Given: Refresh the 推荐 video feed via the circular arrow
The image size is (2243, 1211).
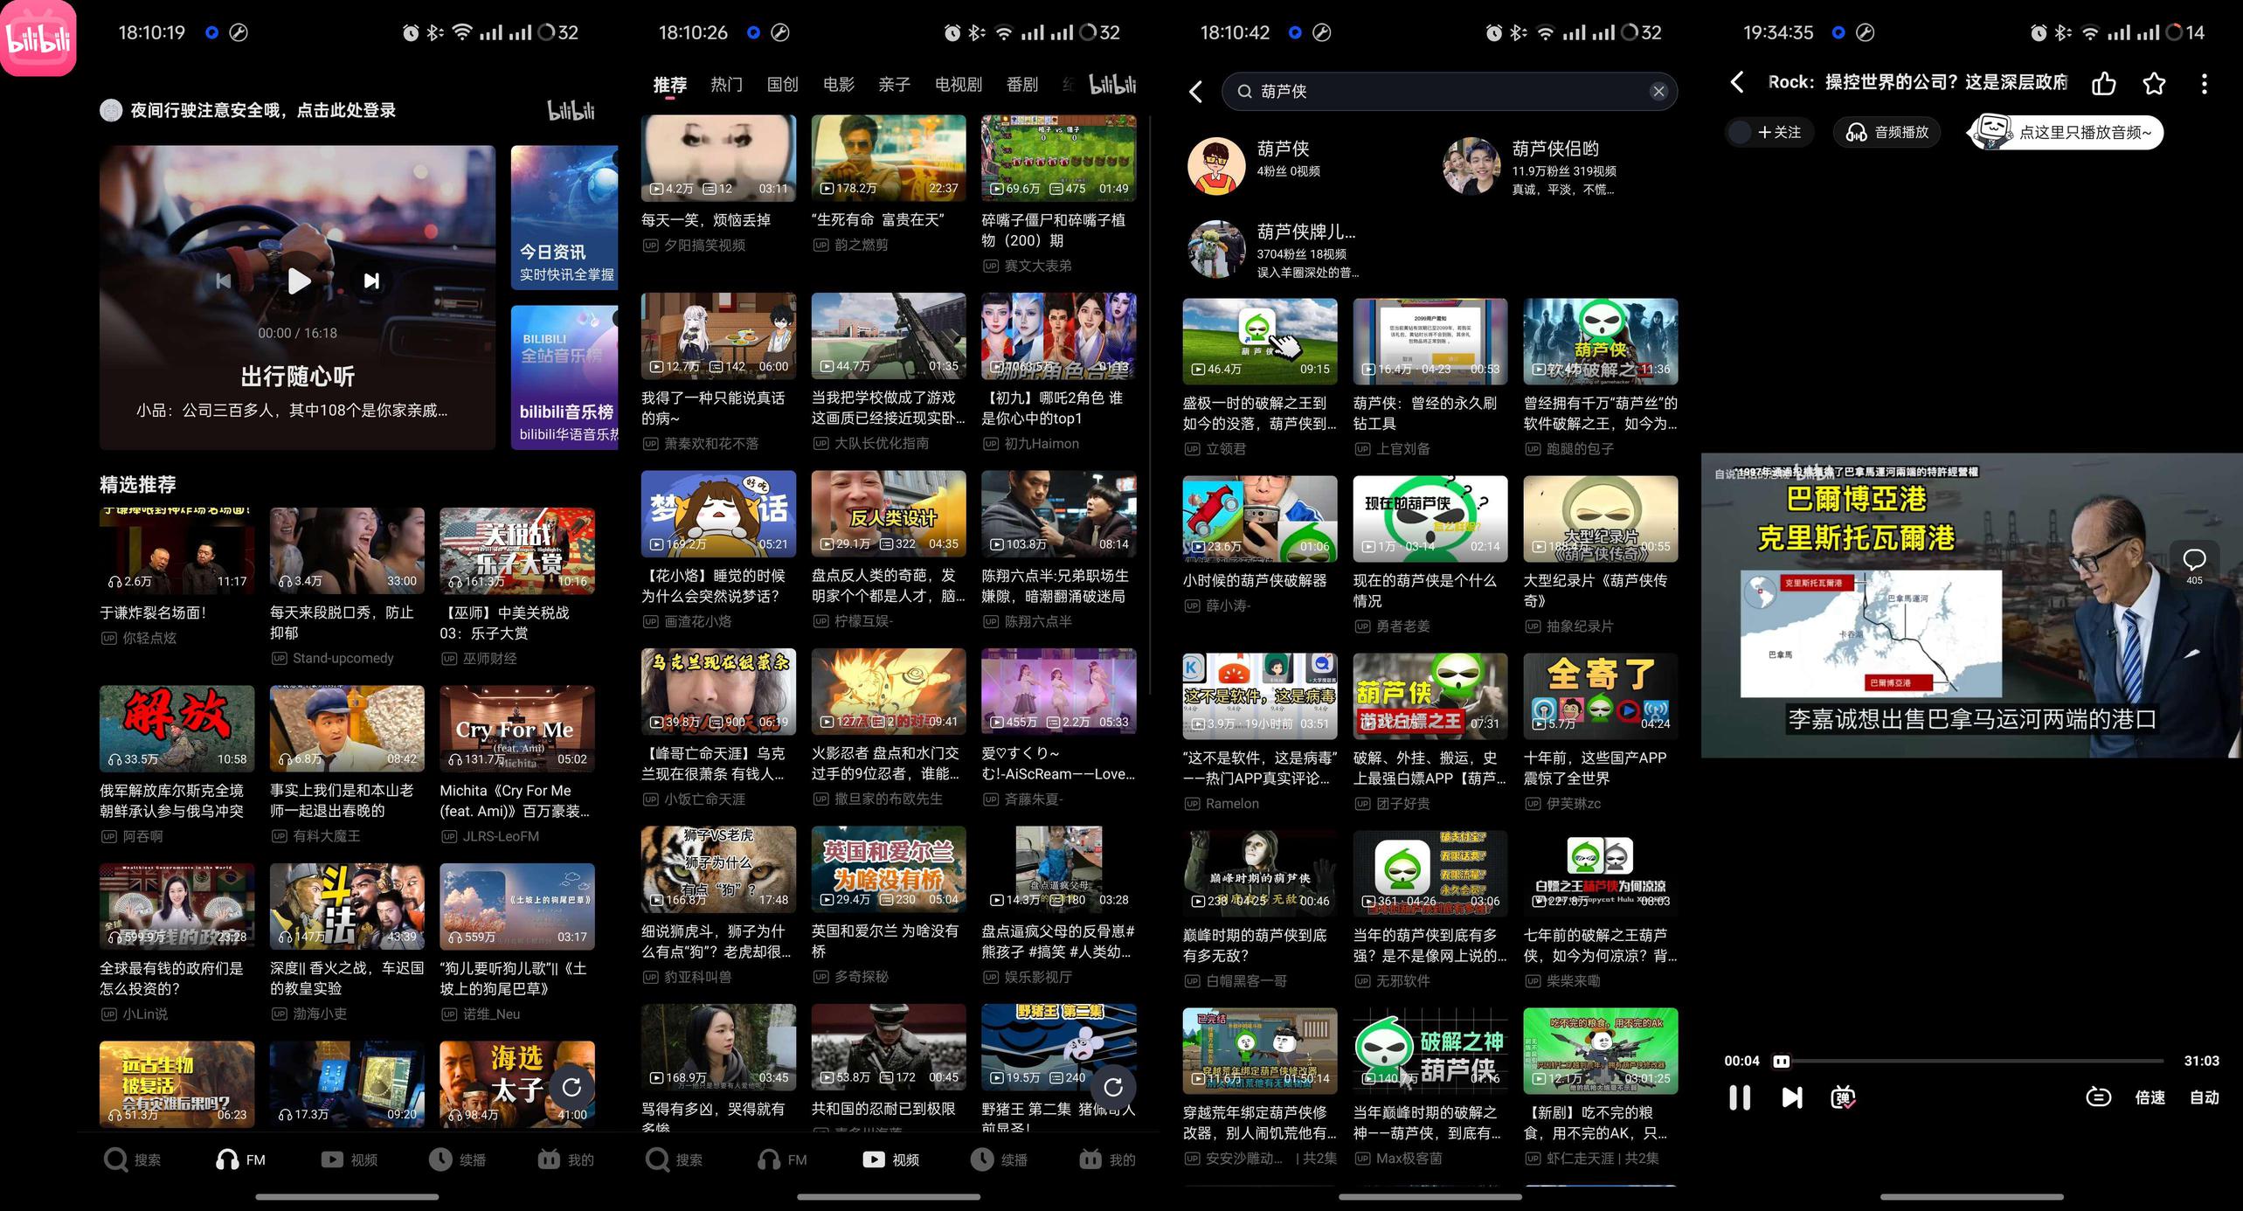Looking at the screenshot, I should tap(1113, 1087).
